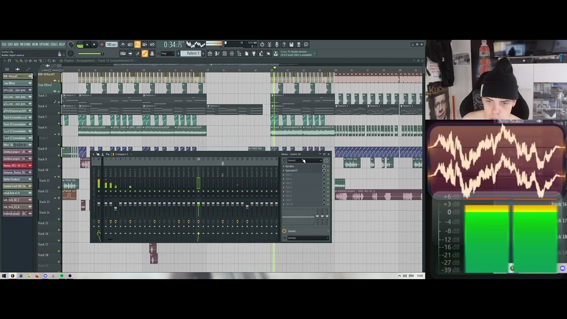Click the chat bubble icon in toolbar
The height and width of the screenshot is (319, 567).
click(x=306, y=44)
